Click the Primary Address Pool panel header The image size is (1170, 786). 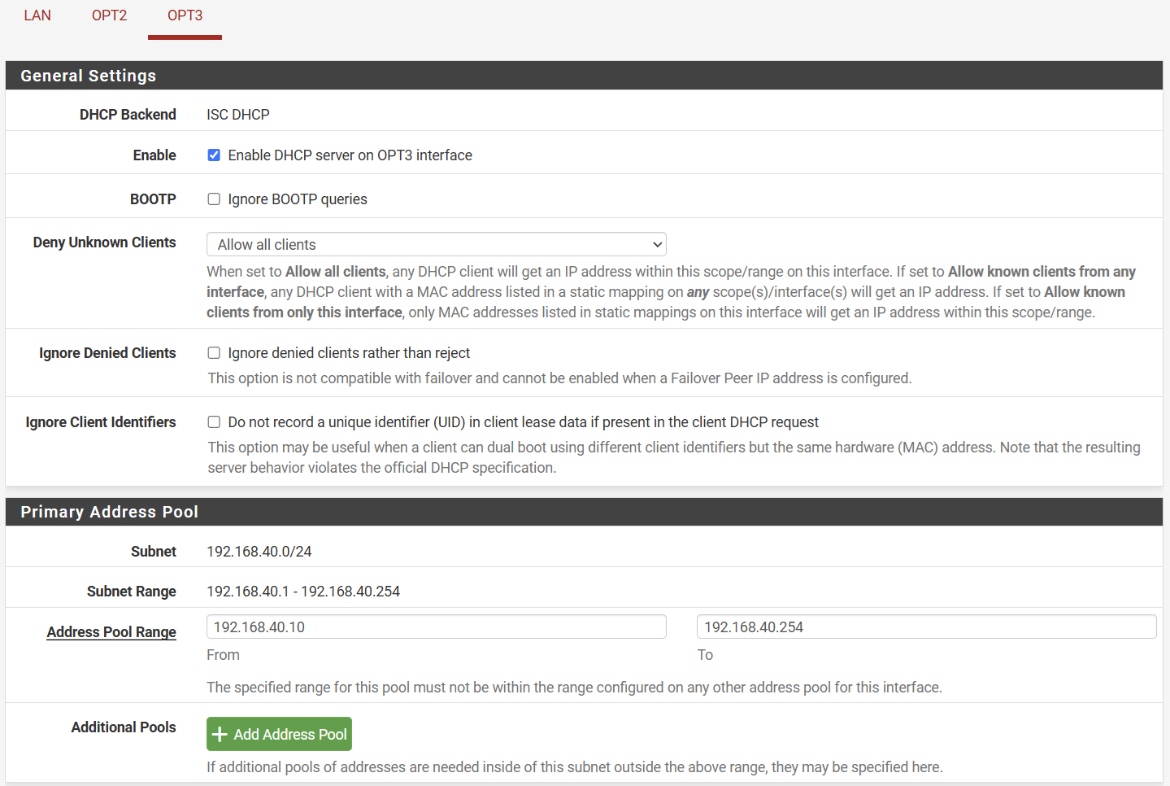tap(109, 512)
